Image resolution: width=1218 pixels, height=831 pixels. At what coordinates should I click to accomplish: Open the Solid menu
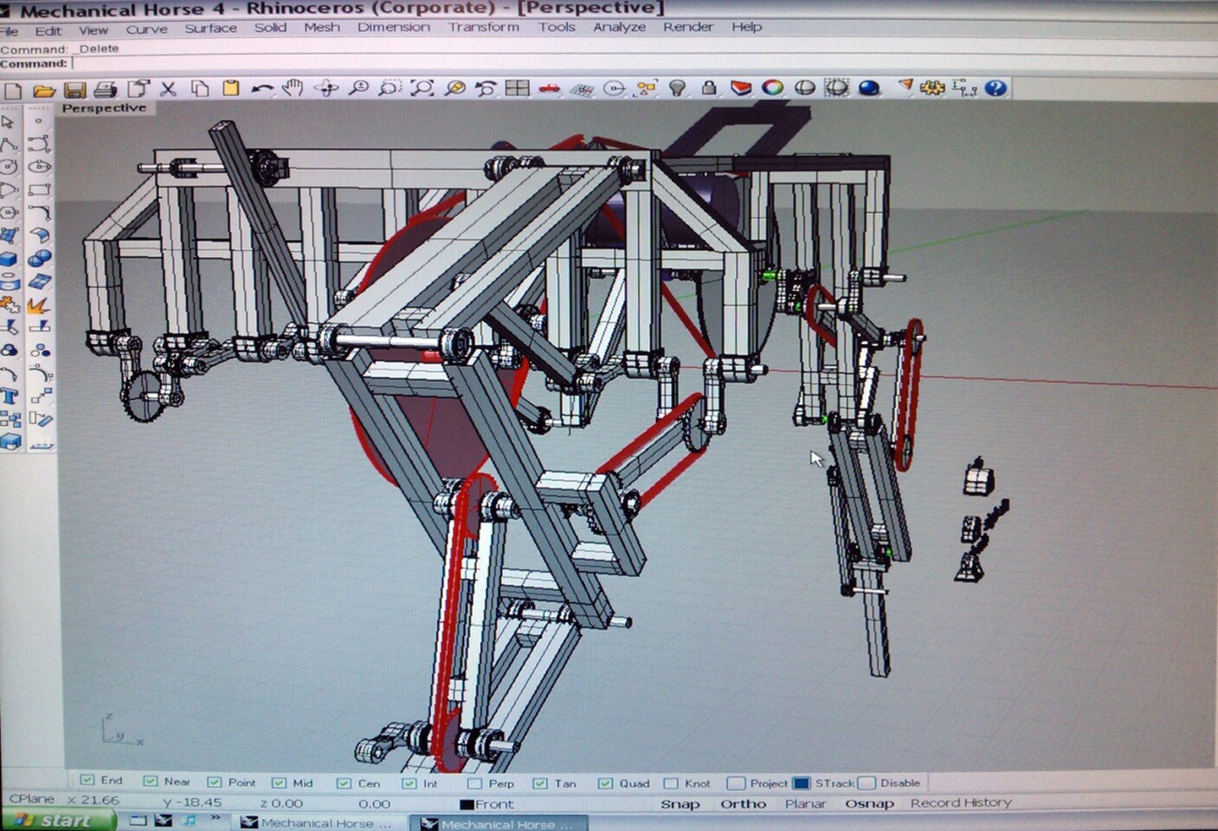[270, 27]
